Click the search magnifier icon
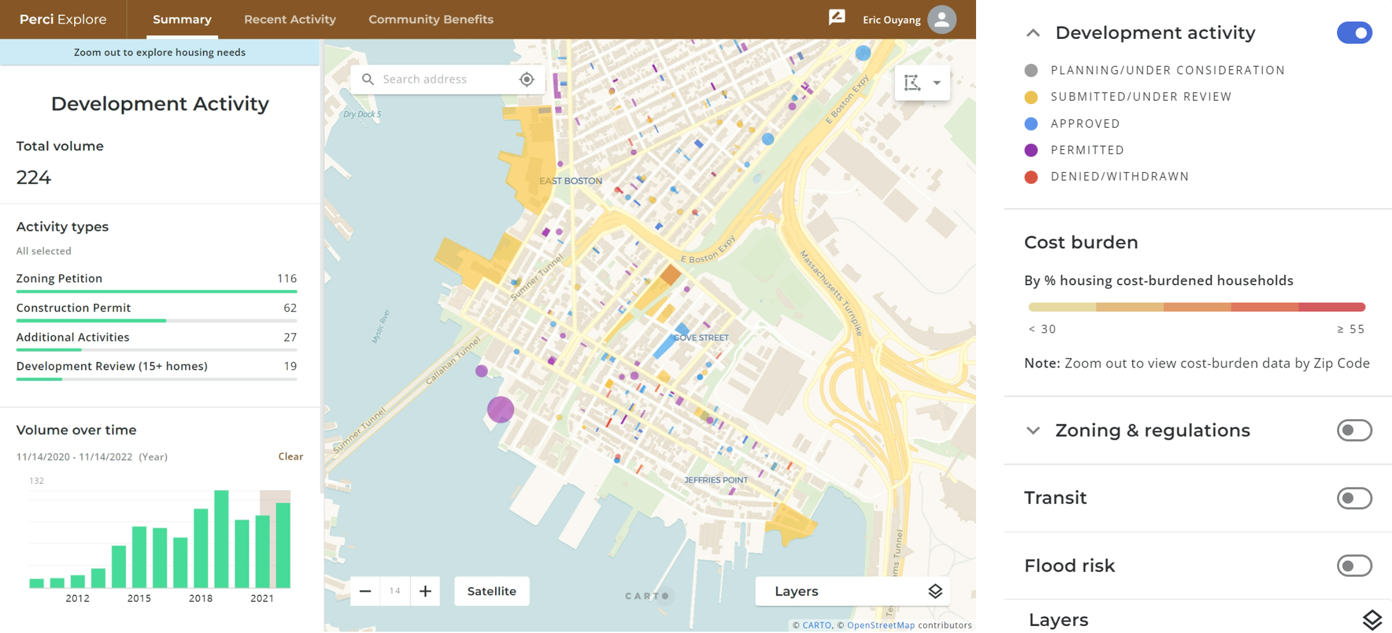The image size is (1392, 633). (x=368, y=79)
